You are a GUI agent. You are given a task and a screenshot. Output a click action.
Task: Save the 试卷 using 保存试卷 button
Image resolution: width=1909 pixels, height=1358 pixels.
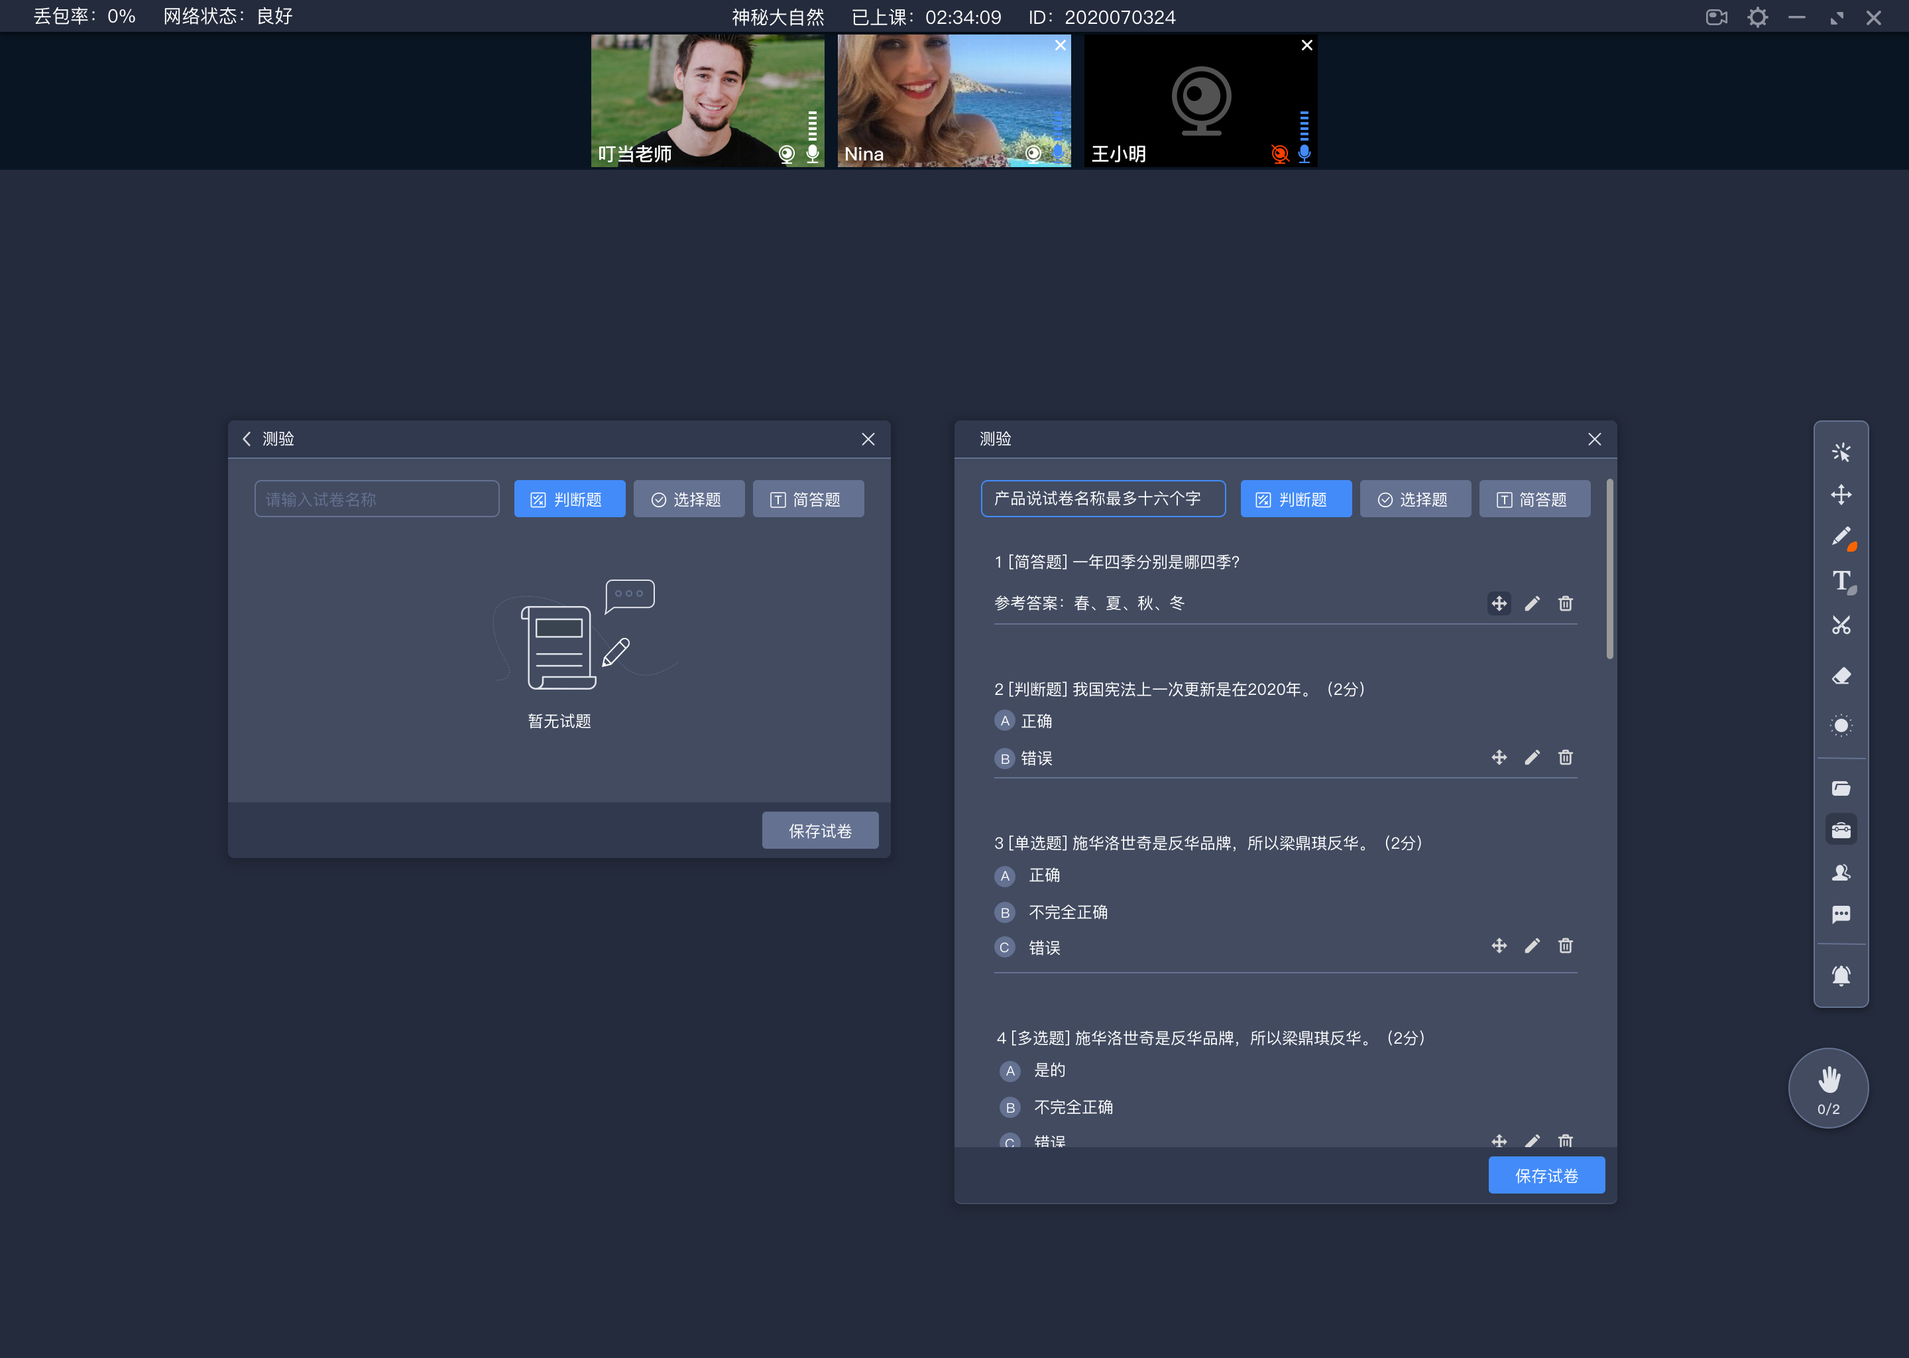tap(1548, 1176)
